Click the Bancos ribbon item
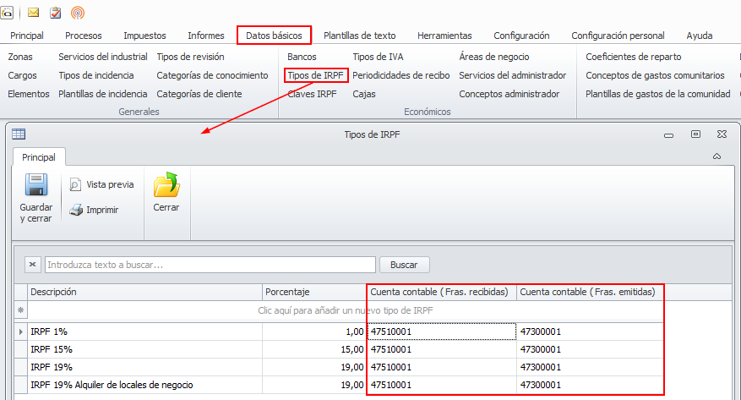Image resolution: width=741 pixels, height=400 pixels. tap(302, 57)
